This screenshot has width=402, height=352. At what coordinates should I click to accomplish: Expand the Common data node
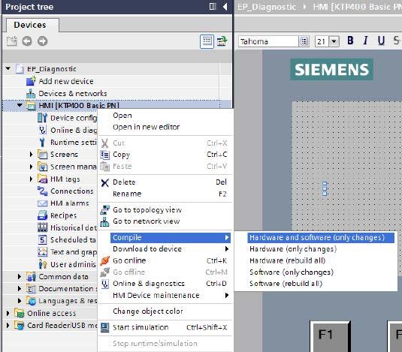(x=20, y=276)
